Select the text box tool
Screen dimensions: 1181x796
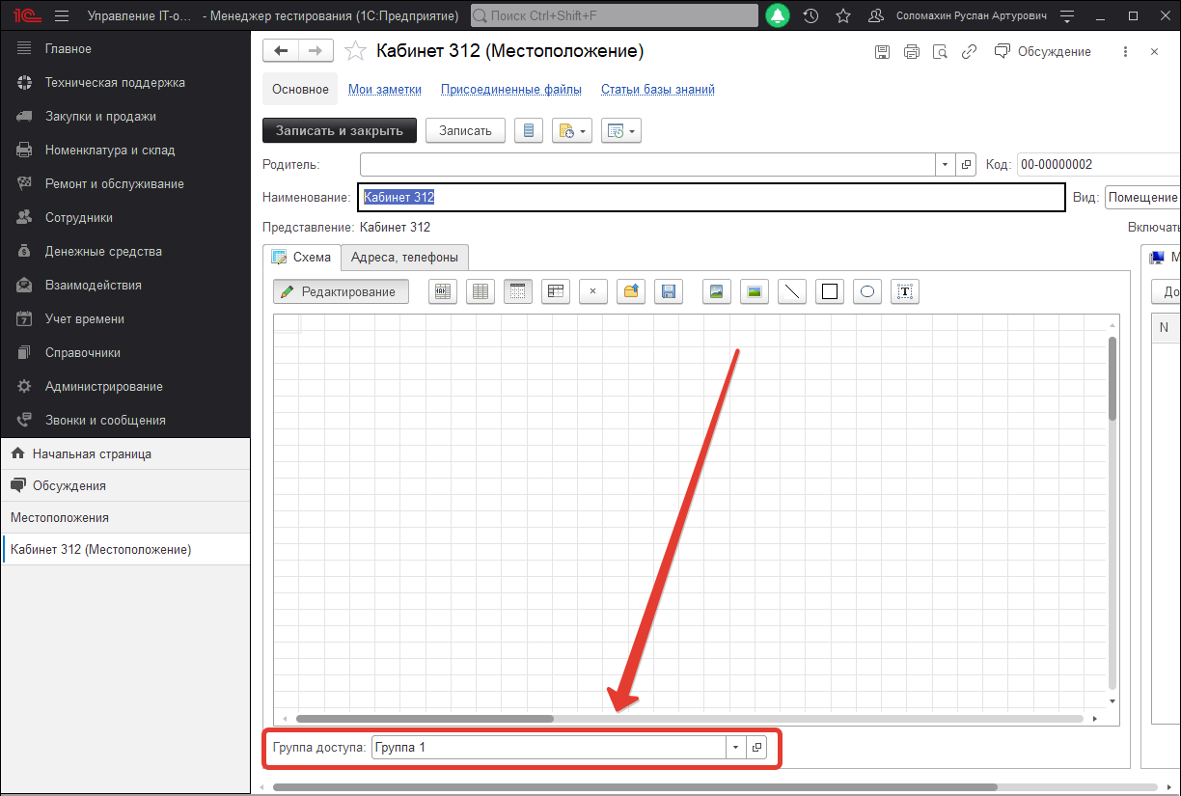coord(905,291)
